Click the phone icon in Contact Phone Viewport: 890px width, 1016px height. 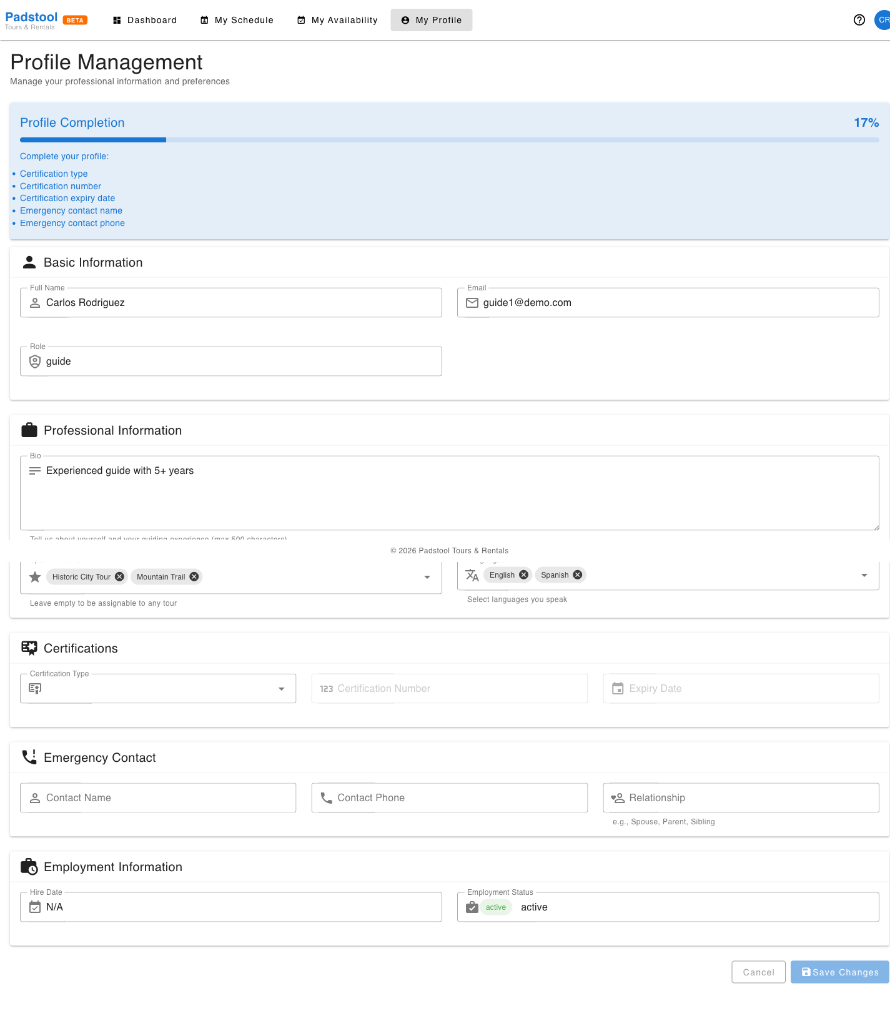[x=327, y=798]
